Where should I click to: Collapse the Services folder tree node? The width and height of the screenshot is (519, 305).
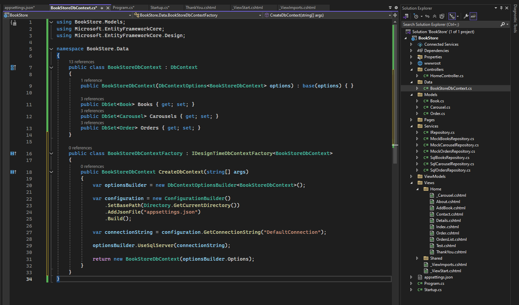411,126
